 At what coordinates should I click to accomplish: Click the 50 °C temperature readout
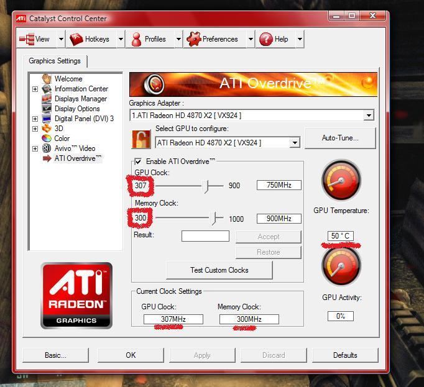pos(341,236)
